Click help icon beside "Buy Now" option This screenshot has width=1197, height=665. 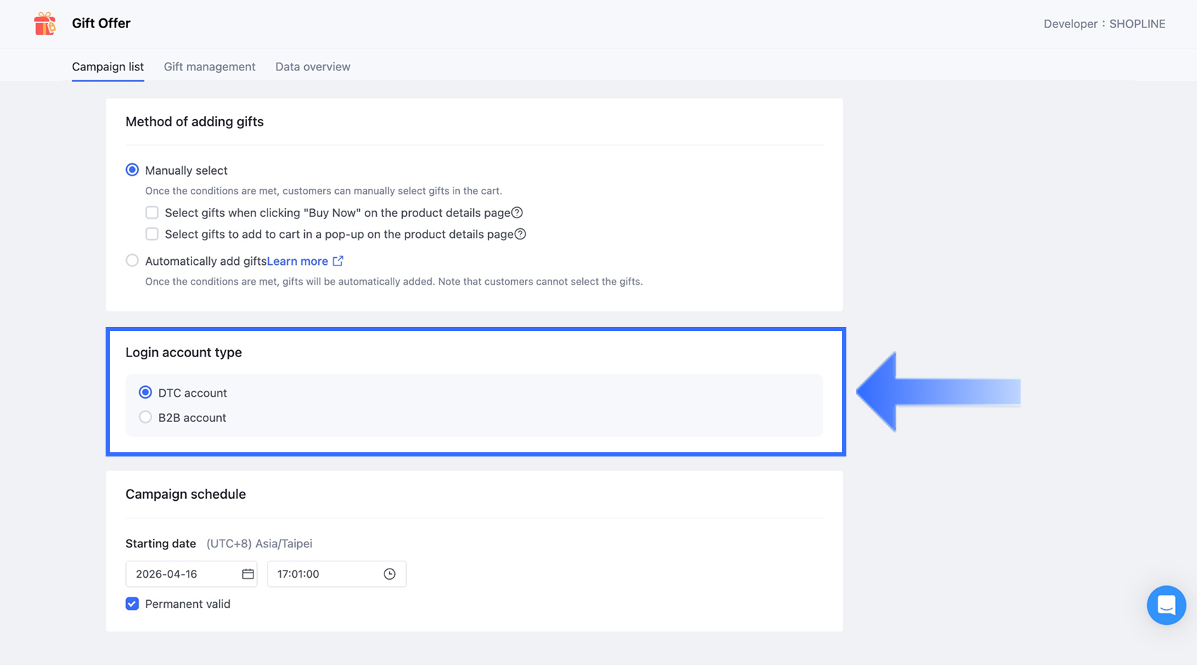(517, 213)
